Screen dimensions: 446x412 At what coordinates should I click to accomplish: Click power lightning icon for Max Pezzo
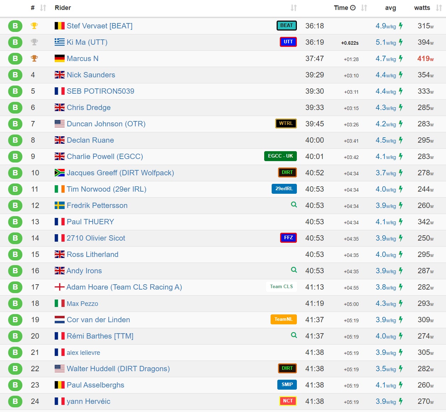point(401,303)
